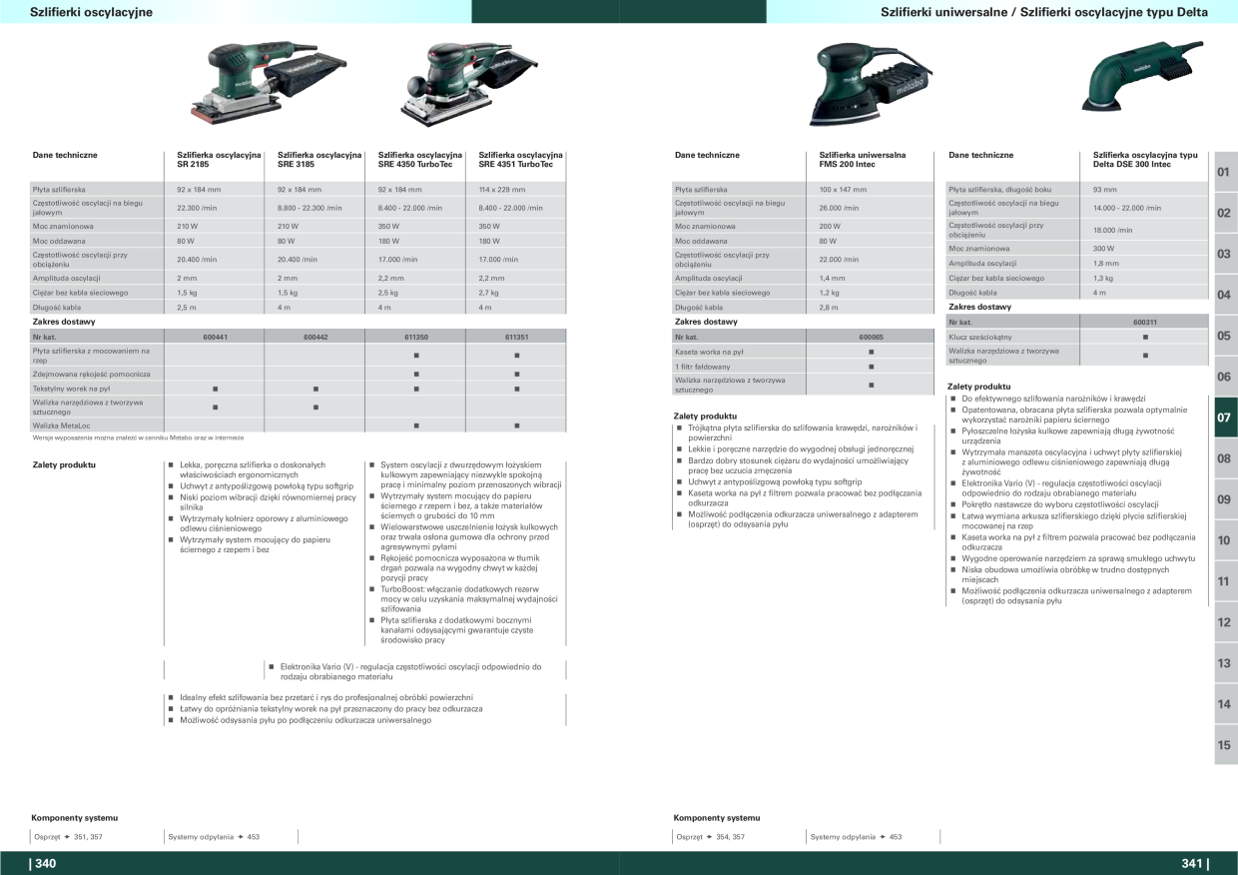Select chapter tab 10
This screenshot has height=875, width=1238.
pos(1225,540)
